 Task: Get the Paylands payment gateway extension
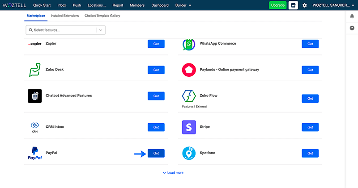click(x=310, y=70)
